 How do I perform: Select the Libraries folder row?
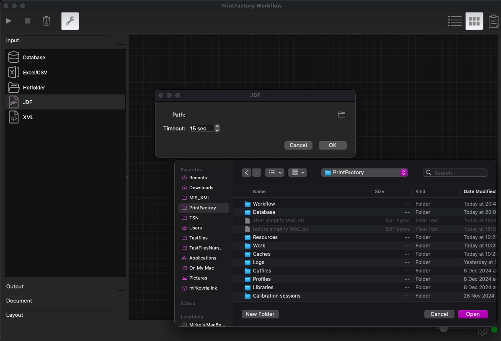point(365,288)
